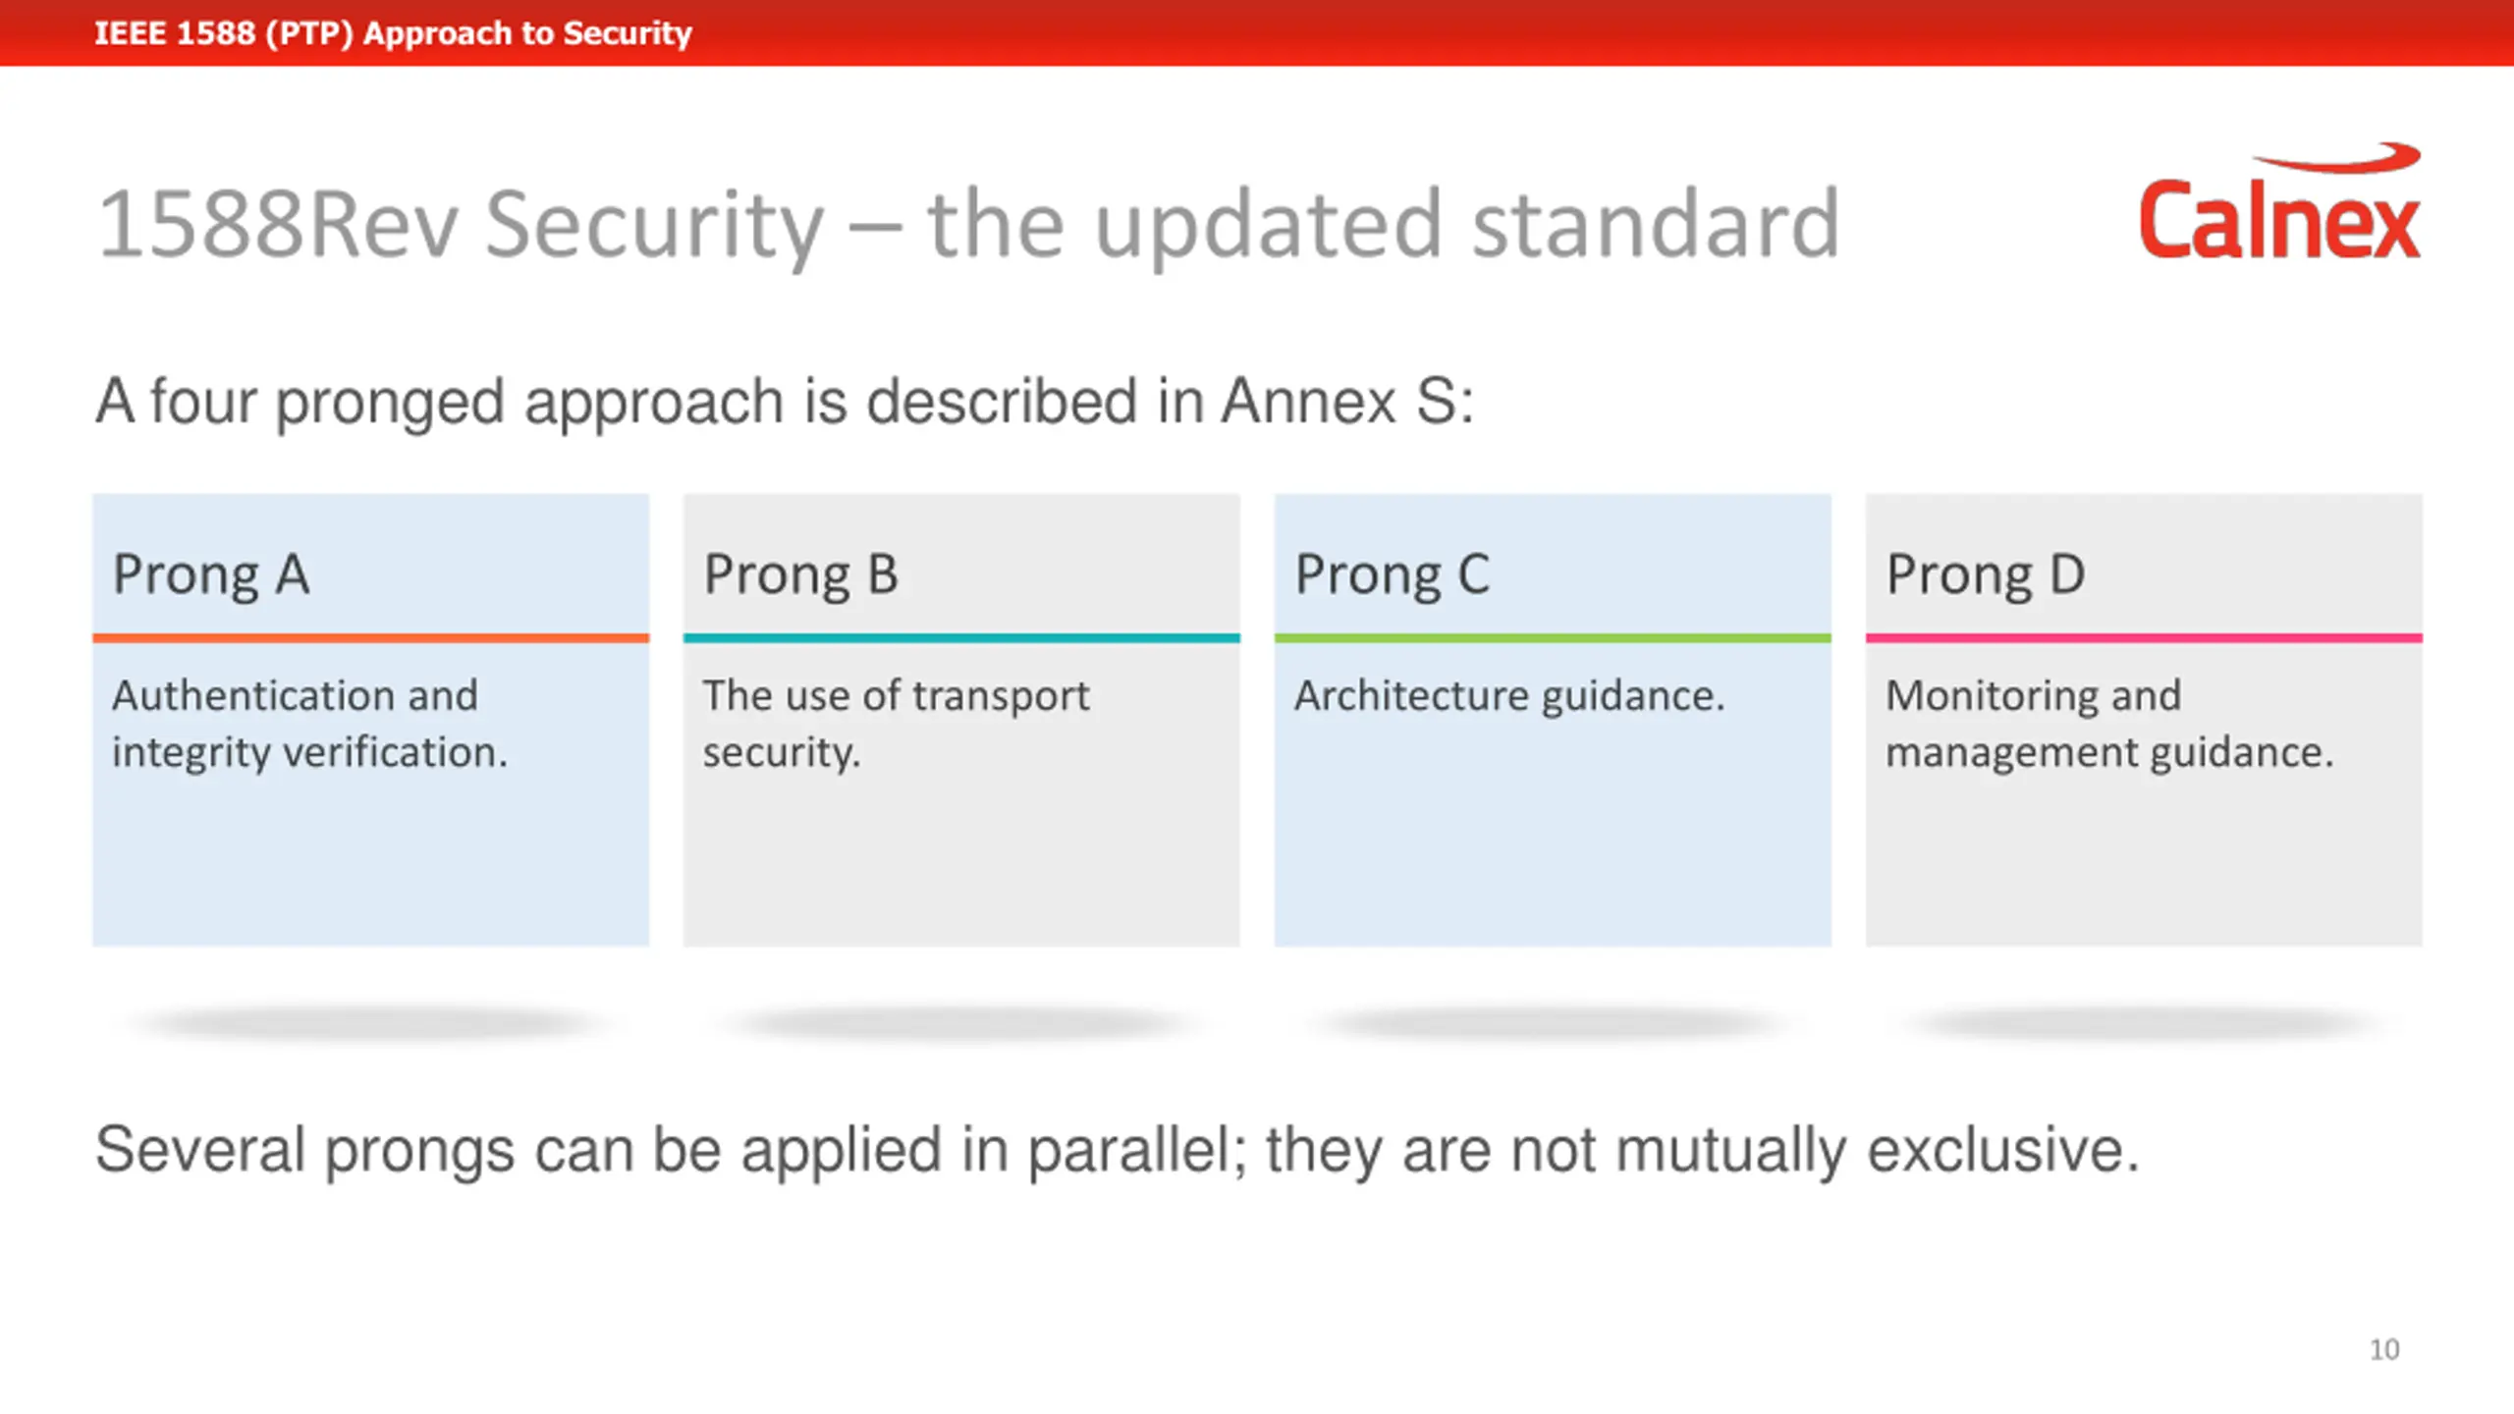Screen dimensions: 2514x1414
Task: Select the Prong B heading
Action: click(800, 574)
